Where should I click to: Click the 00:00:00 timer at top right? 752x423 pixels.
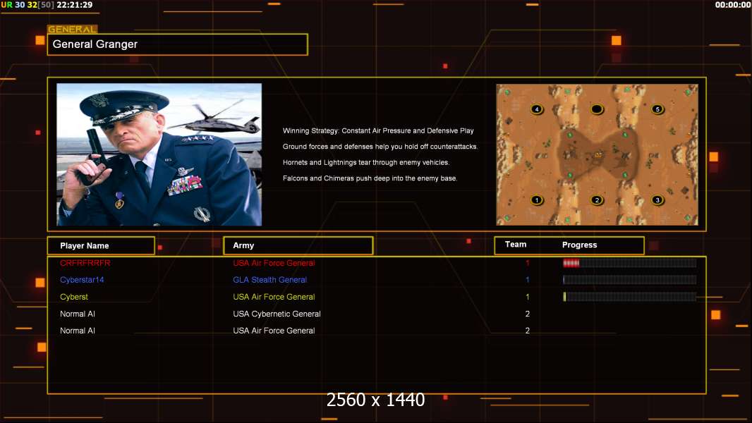tap(732, 5)
